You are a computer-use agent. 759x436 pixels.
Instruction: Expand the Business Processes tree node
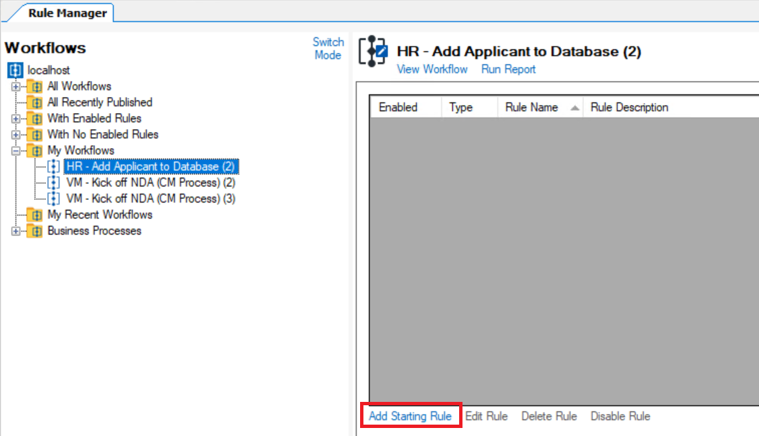click(15, 231)
